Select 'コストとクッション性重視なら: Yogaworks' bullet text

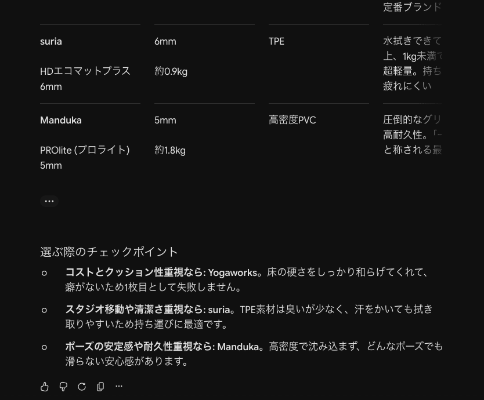tap(161, 272)
